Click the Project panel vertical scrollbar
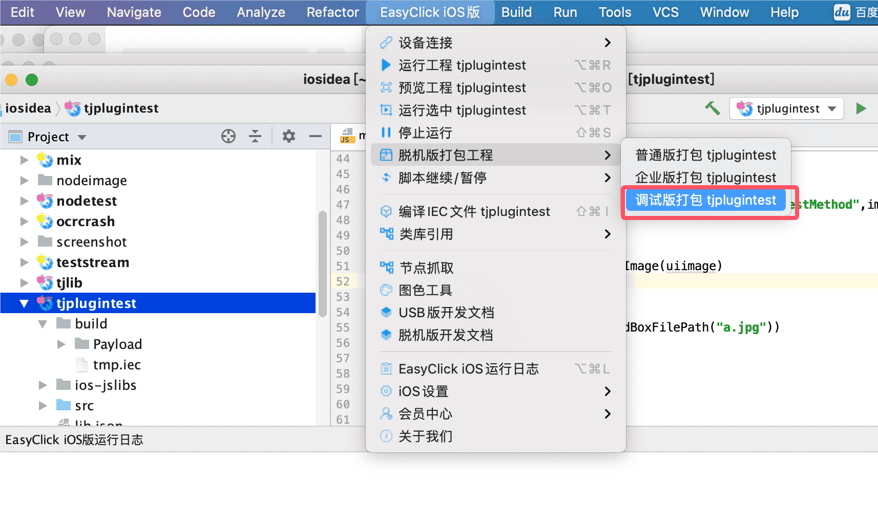This screenshot has width=878, height=527. coord(323,263)
